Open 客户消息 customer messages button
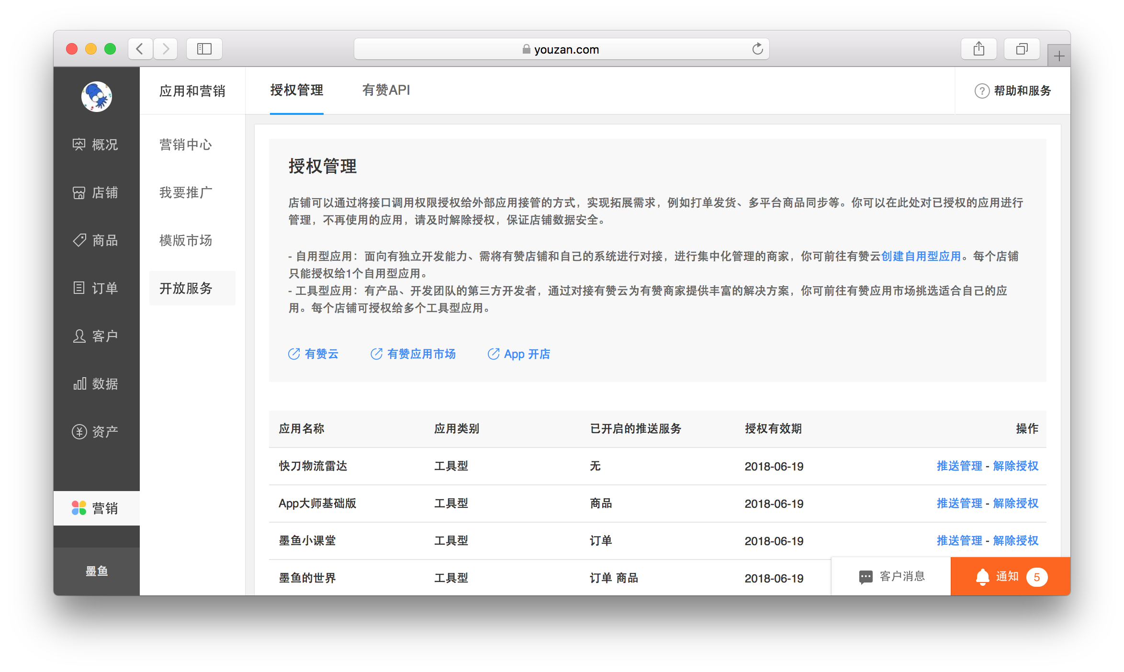The image size is (1124, 672). 891,576
